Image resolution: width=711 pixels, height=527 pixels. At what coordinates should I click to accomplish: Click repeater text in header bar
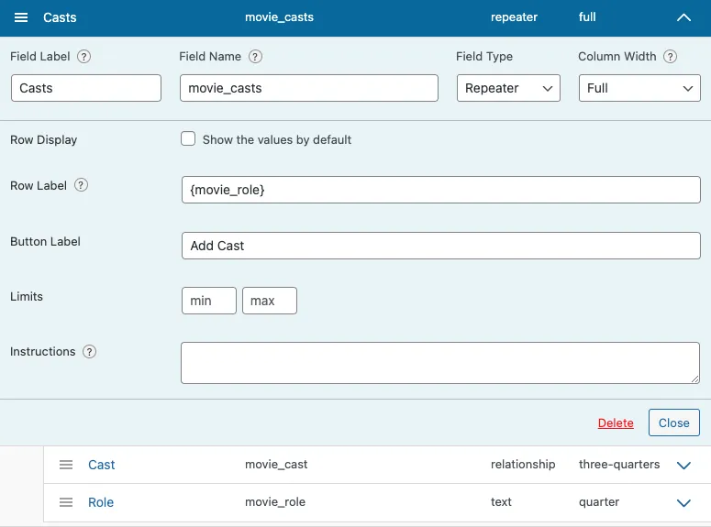514,17
